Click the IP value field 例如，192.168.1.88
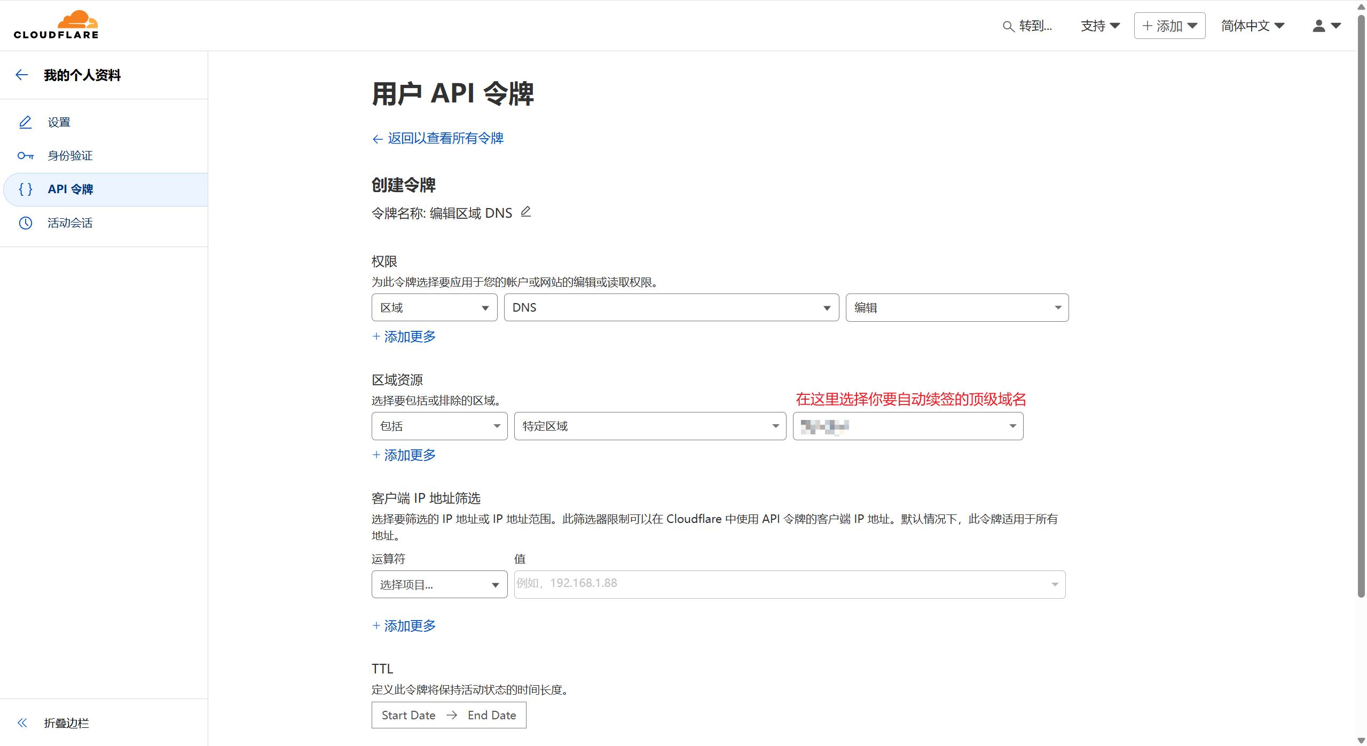1367x746 pixels. (789, 584)
